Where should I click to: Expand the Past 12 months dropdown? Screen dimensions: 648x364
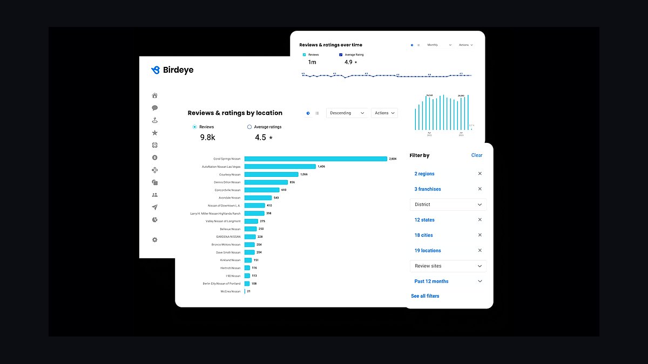point(448,281)
